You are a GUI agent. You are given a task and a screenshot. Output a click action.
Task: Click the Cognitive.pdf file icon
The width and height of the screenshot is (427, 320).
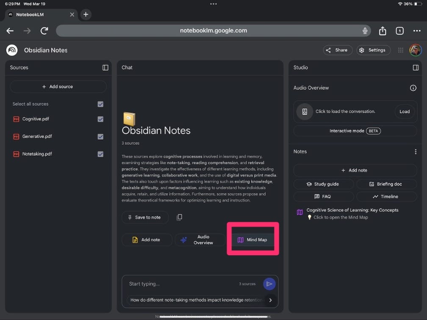[x=17, y=119]
